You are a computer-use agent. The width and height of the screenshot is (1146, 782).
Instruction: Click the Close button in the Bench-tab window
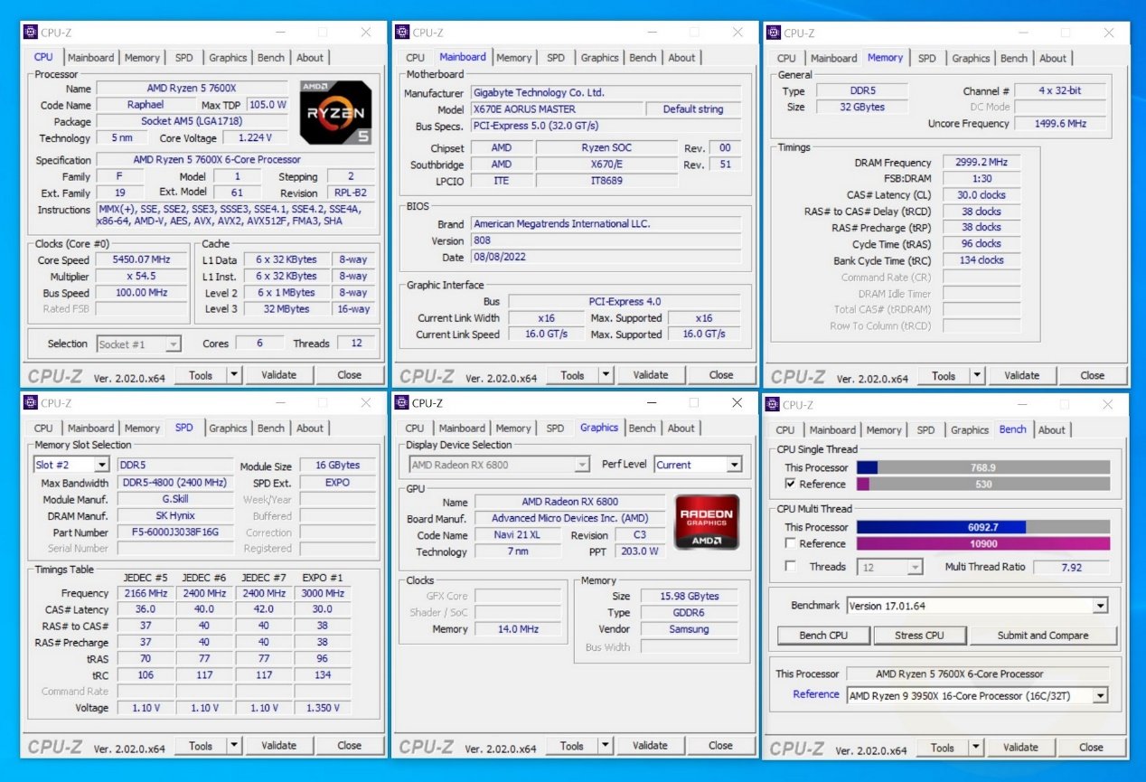(1091, 748)
